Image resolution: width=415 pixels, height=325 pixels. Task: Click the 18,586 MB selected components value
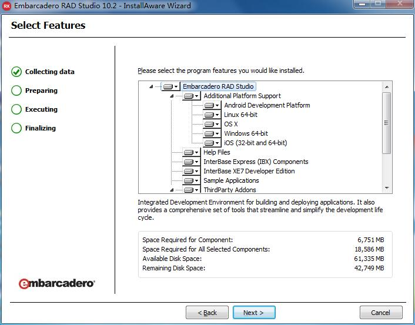click(x=369, y=249)
